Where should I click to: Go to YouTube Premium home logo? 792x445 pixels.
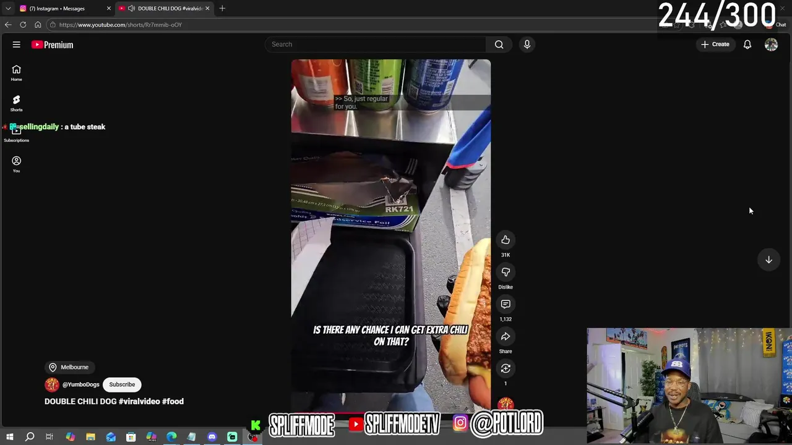click(52, 44)
